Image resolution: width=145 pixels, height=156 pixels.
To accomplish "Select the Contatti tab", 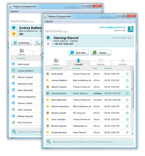I will tap(78, 62).
